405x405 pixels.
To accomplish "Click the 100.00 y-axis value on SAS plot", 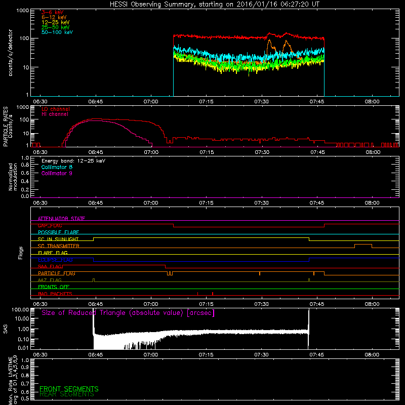I will click(x=20, y=310).
